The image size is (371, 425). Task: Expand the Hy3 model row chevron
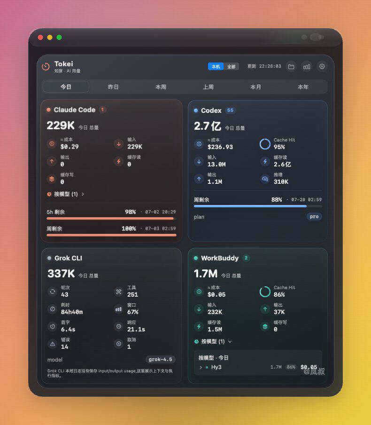click(x=201, y=367)
